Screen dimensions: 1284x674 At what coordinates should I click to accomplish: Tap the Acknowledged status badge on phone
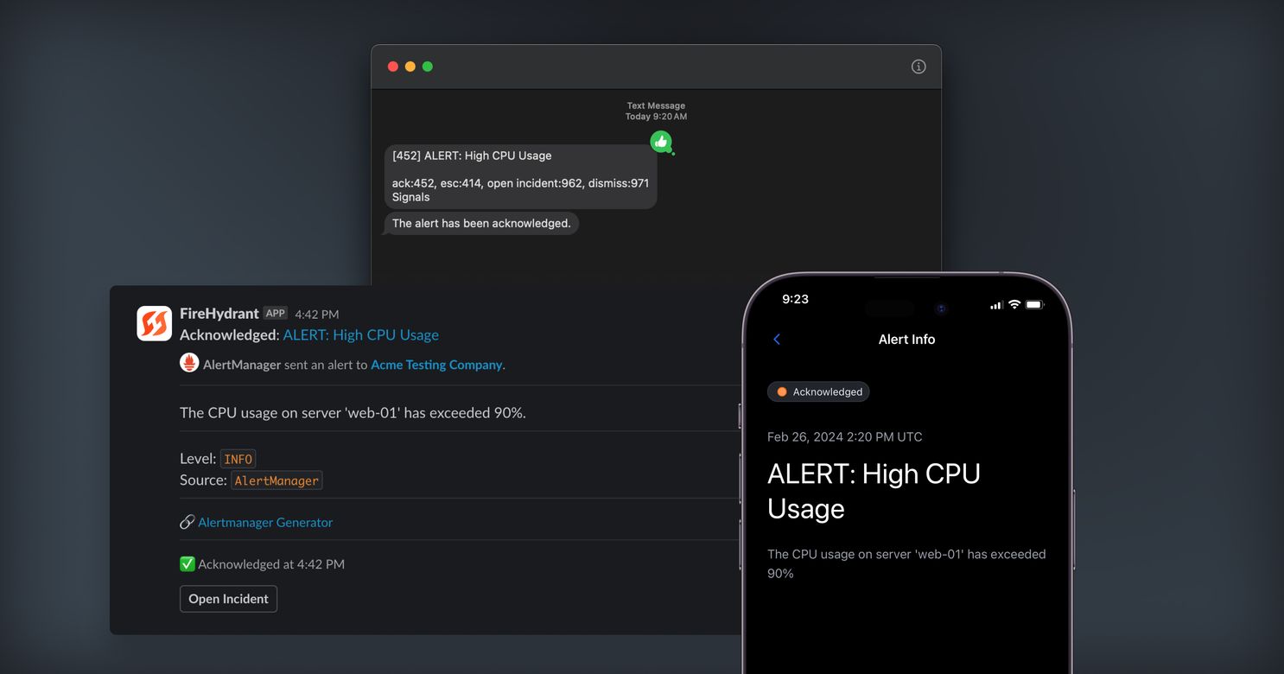(x=818, y=391)
